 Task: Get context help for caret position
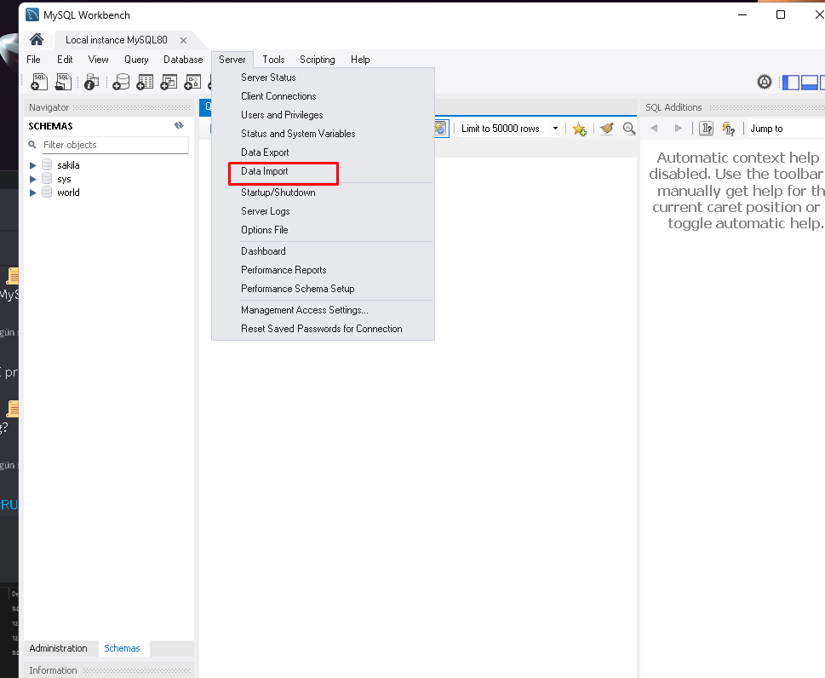[x=706, y=129]
